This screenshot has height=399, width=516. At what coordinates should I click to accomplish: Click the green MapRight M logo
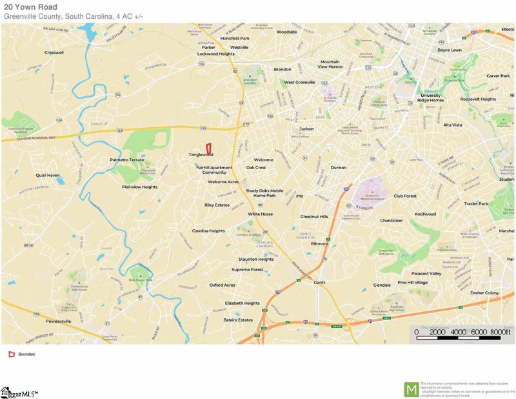(x=411, y=389)
